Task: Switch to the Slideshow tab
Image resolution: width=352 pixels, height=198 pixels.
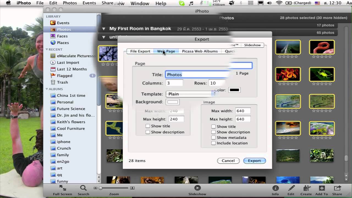Action: 252,45
